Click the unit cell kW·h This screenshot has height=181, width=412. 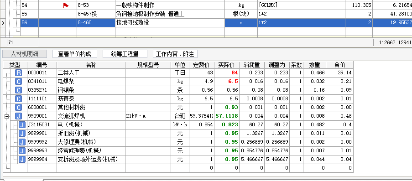180,124
